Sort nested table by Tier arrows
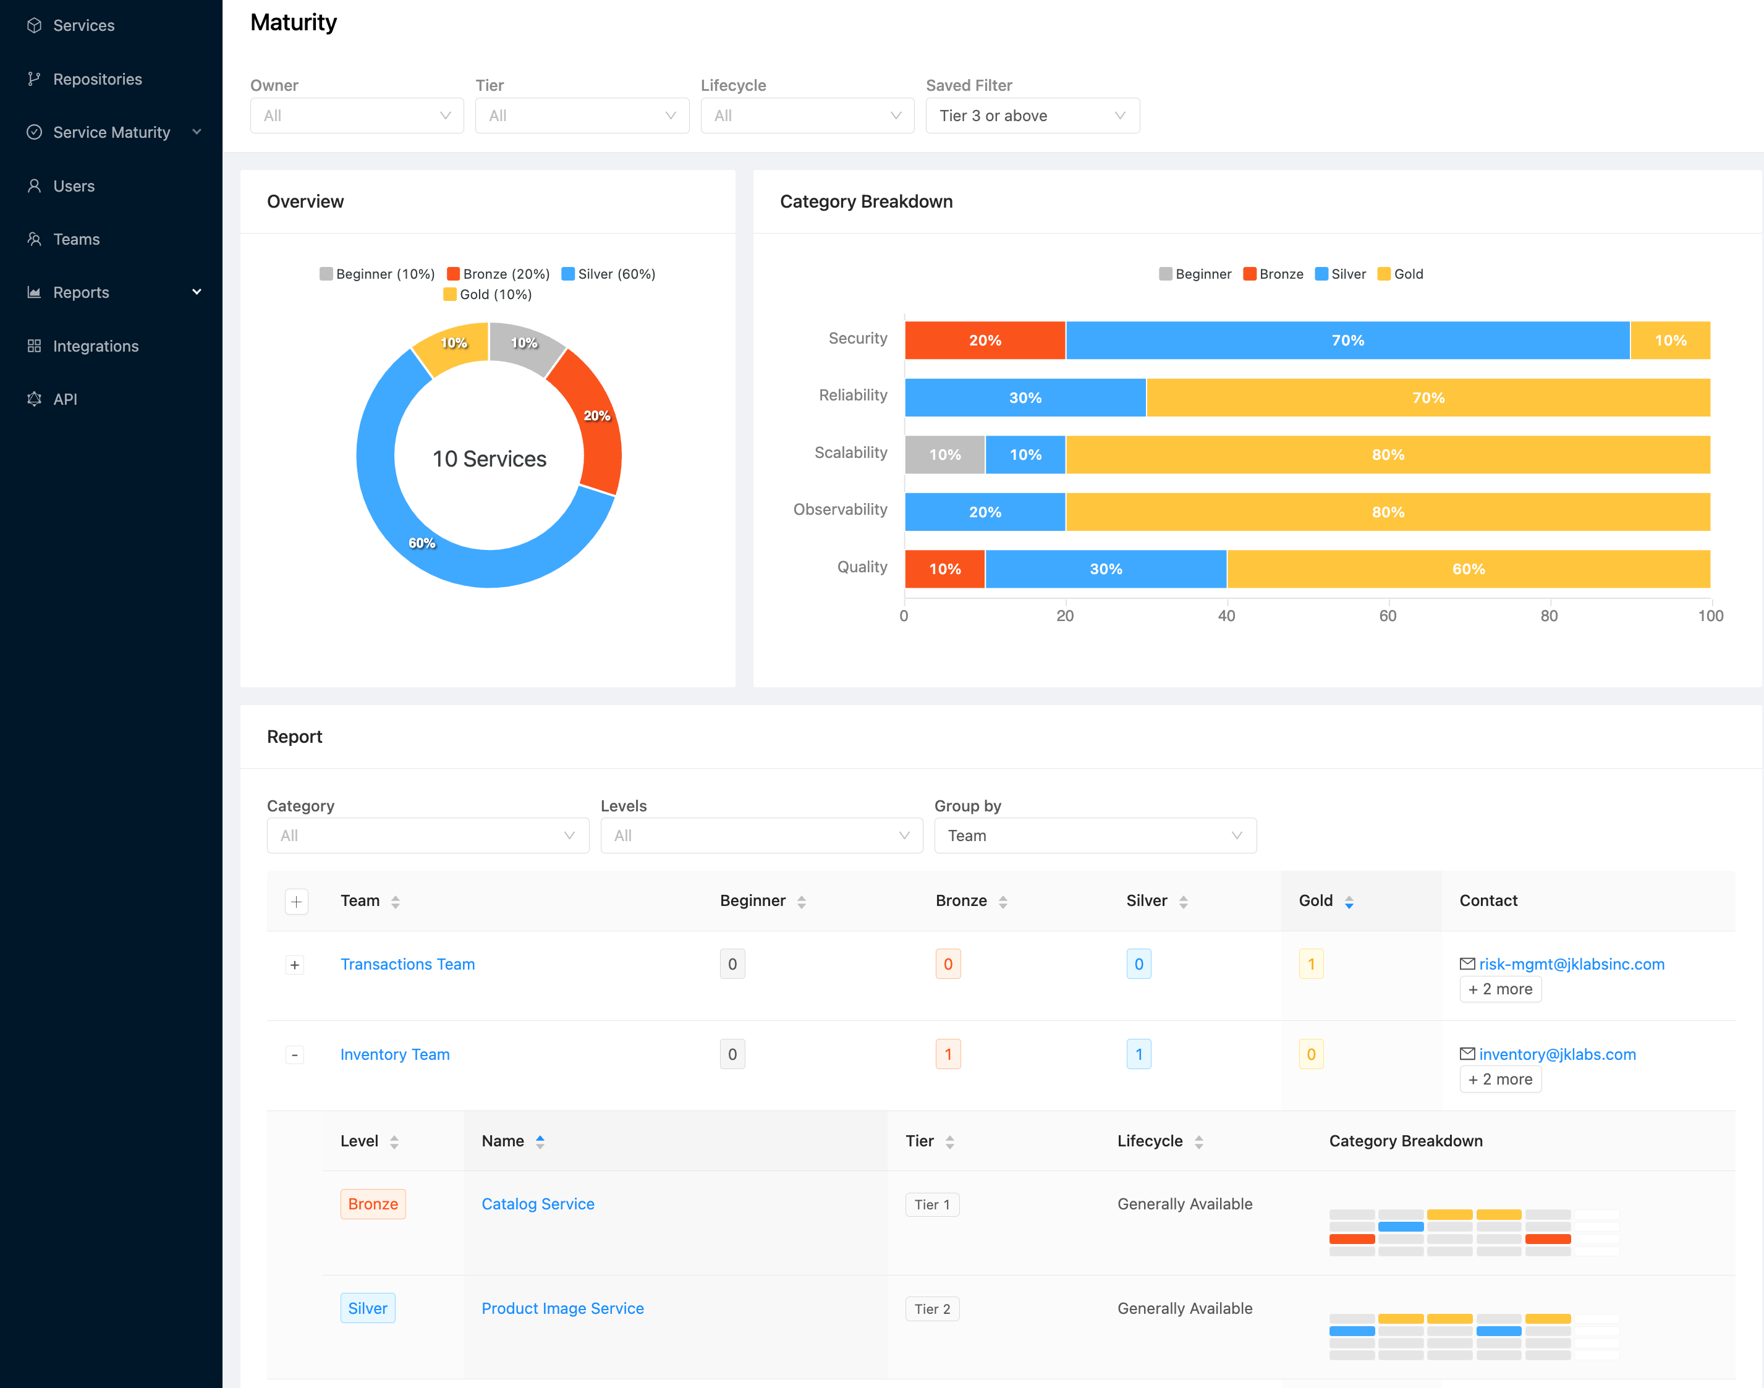1764x1388 pixels. pyautogui.click(x=949, y=1142)
